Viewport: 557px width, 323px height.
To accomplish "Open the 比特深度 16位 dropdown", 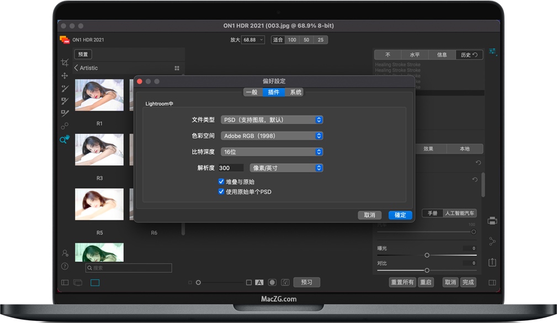I will pyautogui.click(x=272, y=152).
